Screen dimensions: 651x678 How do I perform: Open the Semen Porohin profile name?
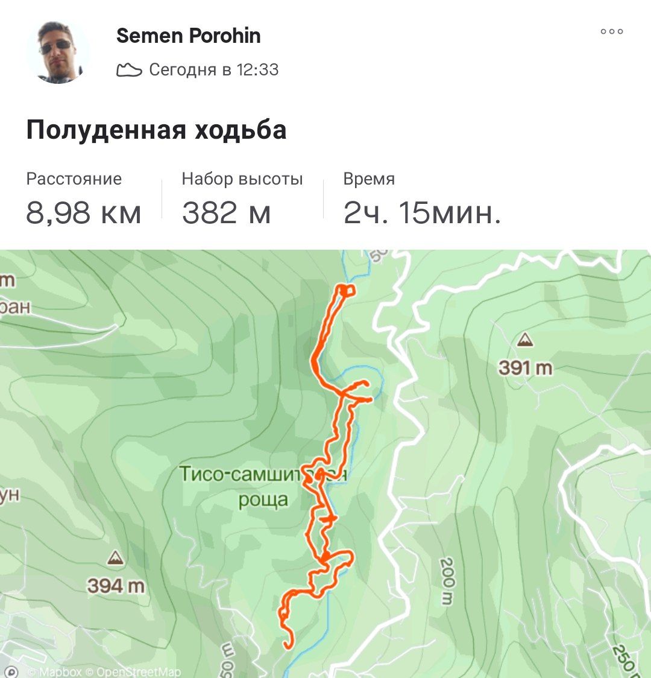188,36
